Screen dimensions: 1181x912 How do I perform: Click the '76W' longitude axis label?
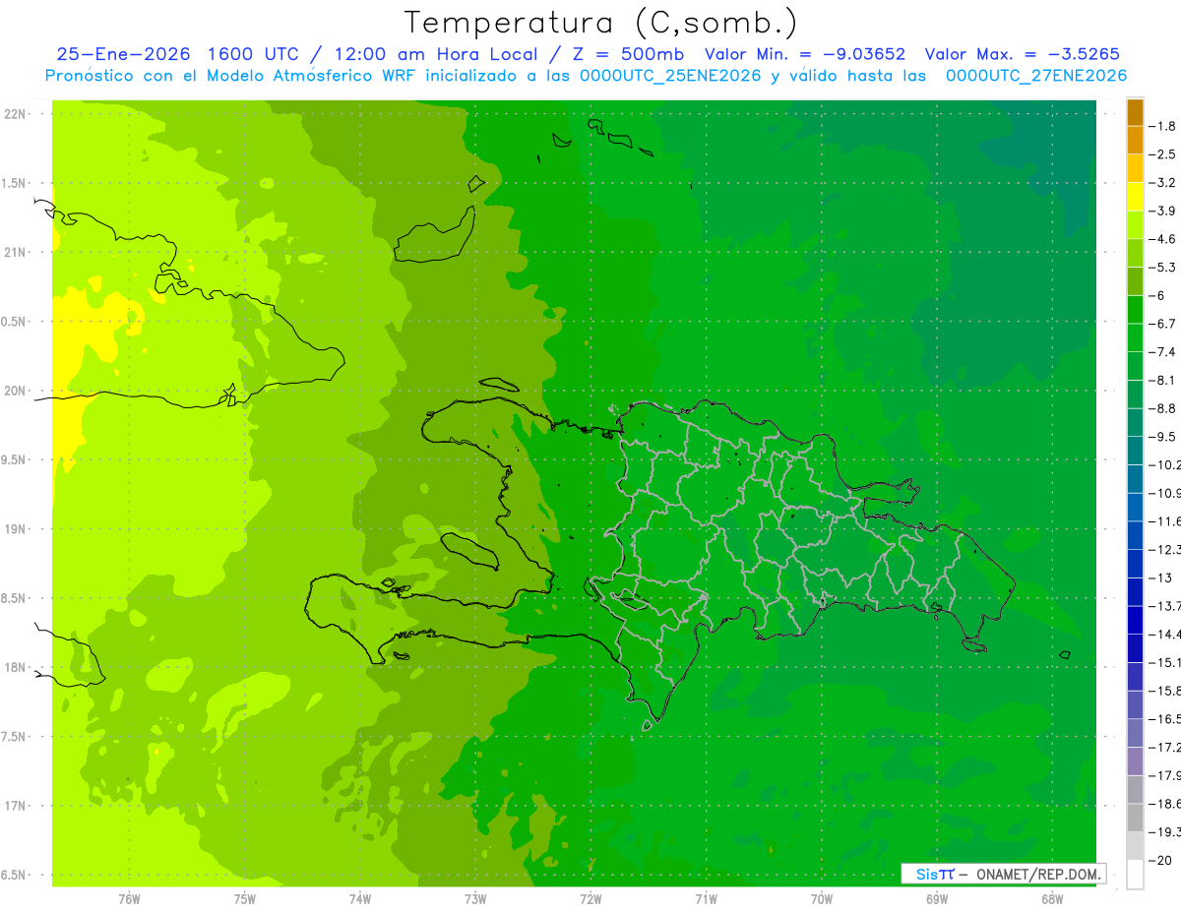(x=129, y=899)
